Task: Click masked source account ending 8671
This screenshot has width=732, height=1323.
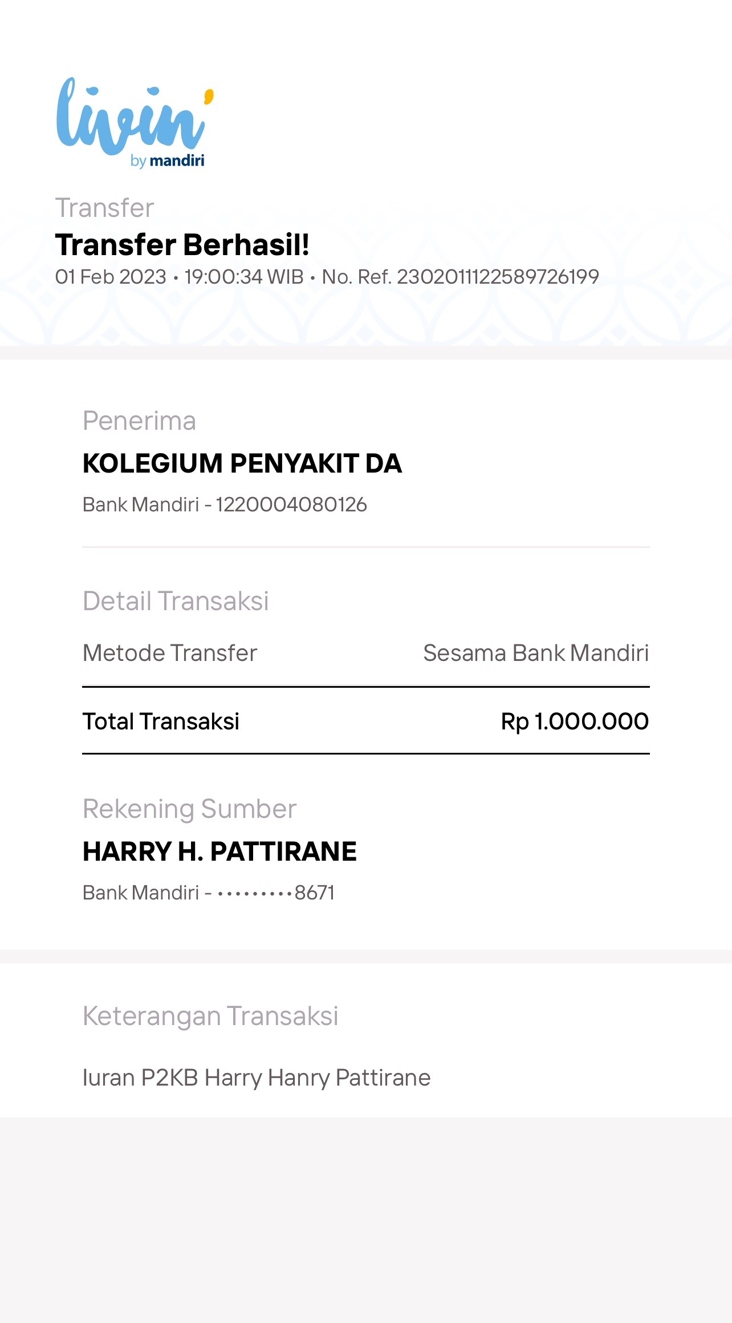Action: (x=276, y=893)
